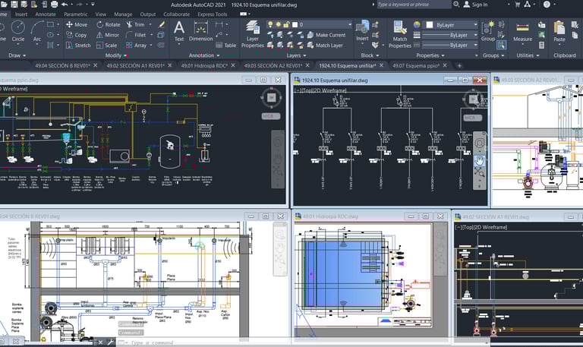Click Sign In in the title bar
The image size is (583, 347).
[x=480, y=5]
